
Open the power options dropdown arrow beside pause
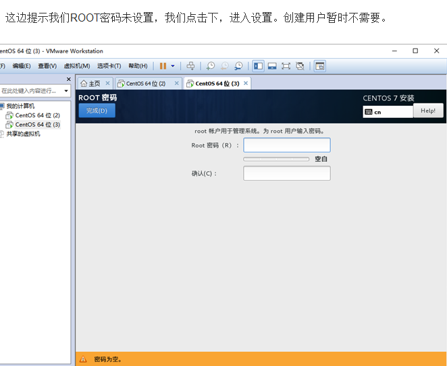point(173,66)
